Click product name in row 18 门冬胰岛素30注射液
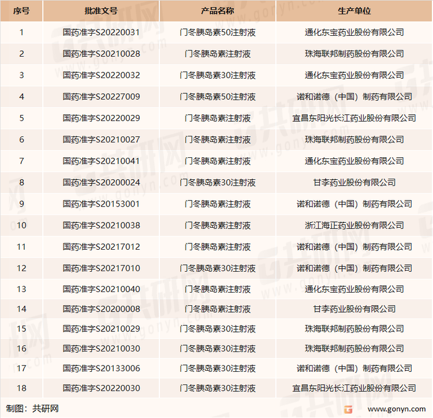 pyautogui.click(x=218, y=388)
